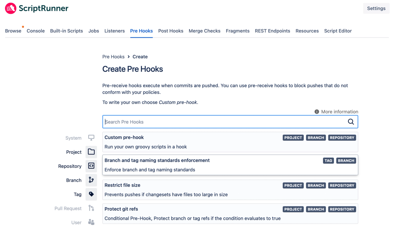394x227 pixels.
Task: Select the Project folder filter icon
Action: (91, 152)
